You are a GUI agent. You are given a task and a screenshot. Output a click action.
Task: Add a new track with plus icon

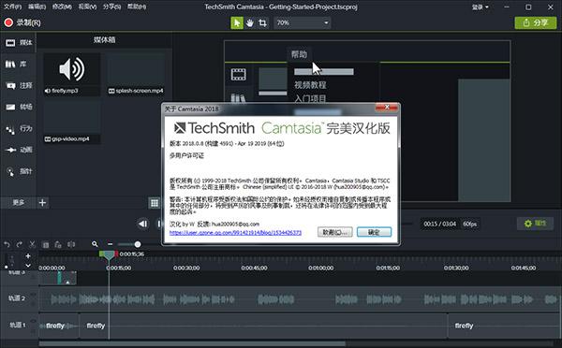[28, 256]
